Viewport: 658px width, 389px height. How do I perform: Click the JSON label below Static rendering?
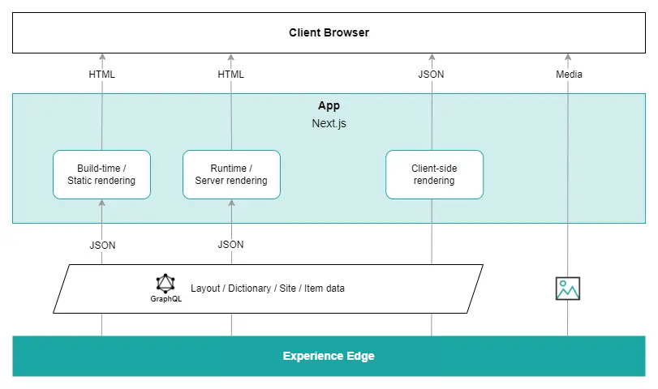click(x=102, y=246)
